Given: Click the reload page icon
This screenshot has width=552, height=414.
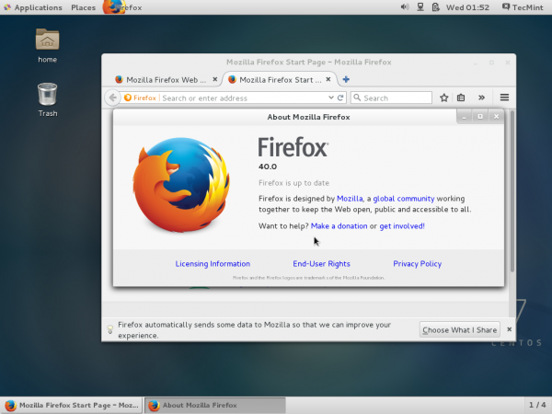Looking at the screenshot, I should click(340, 98).
